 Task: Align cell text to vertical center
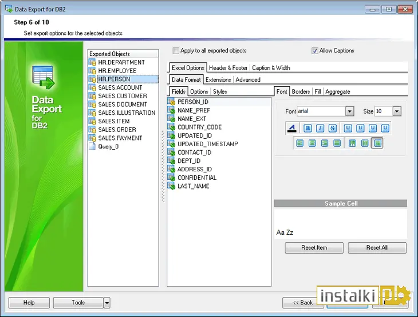click(x=365, y=143)
